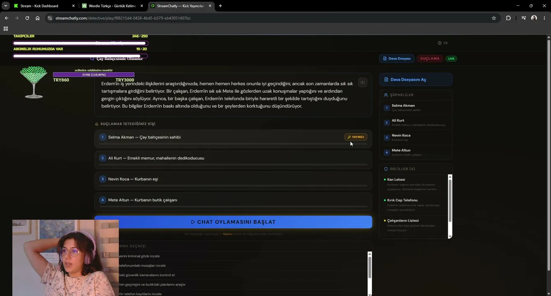Click the green martini glass overlay

[x=34, y=82]
